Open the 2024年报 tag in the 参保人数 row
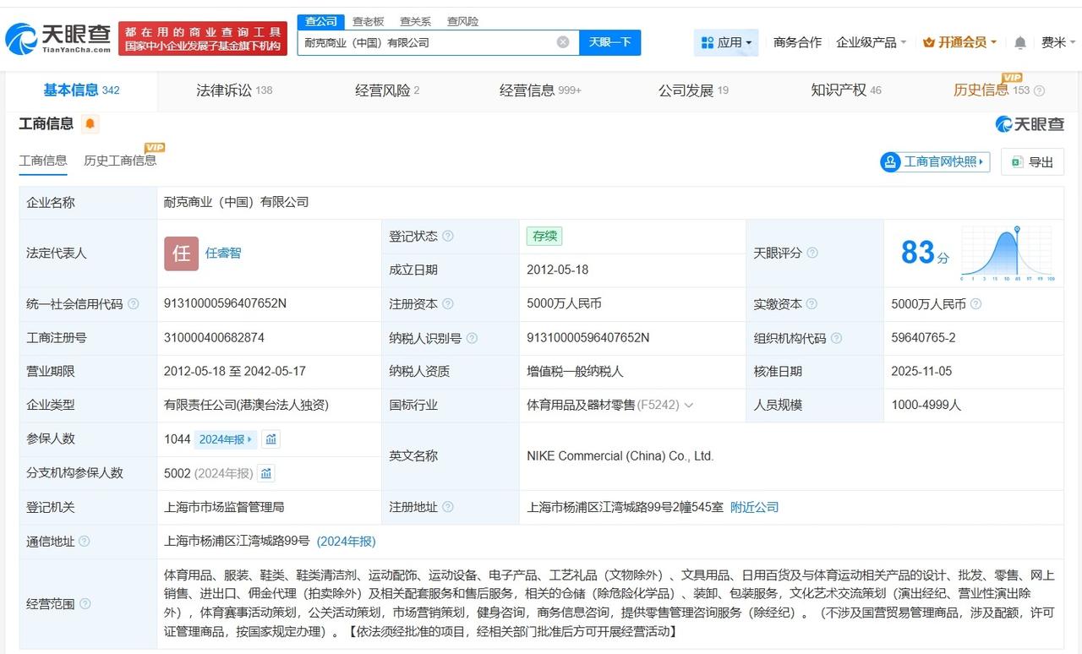Viewport: 1082px width, 654px height. [225, 439]
